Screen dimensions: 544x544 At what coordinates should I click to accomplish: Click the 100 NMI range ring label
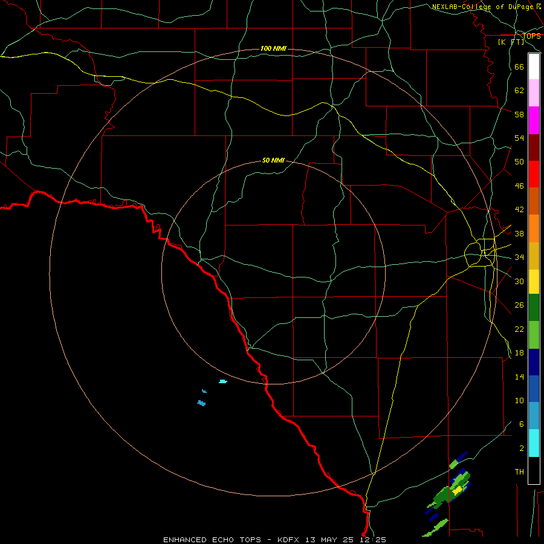pyautogui.click(x=273, y=48)
